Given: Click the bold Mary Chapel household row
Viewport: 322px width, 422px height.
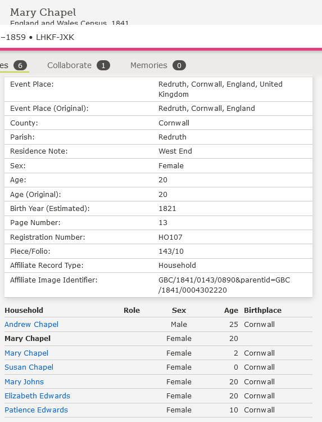Looking at the screenshot, I should 158,339.
